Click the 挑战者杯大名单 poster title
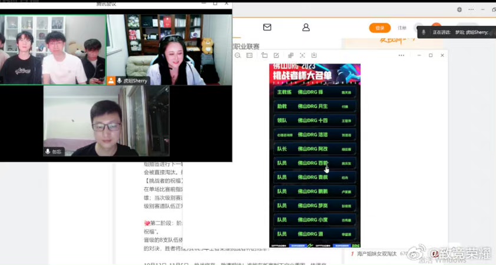496x265 pixels. pos(302,75)
